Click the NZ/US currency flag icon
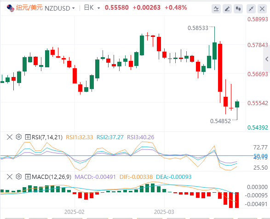 click(11, 8)
